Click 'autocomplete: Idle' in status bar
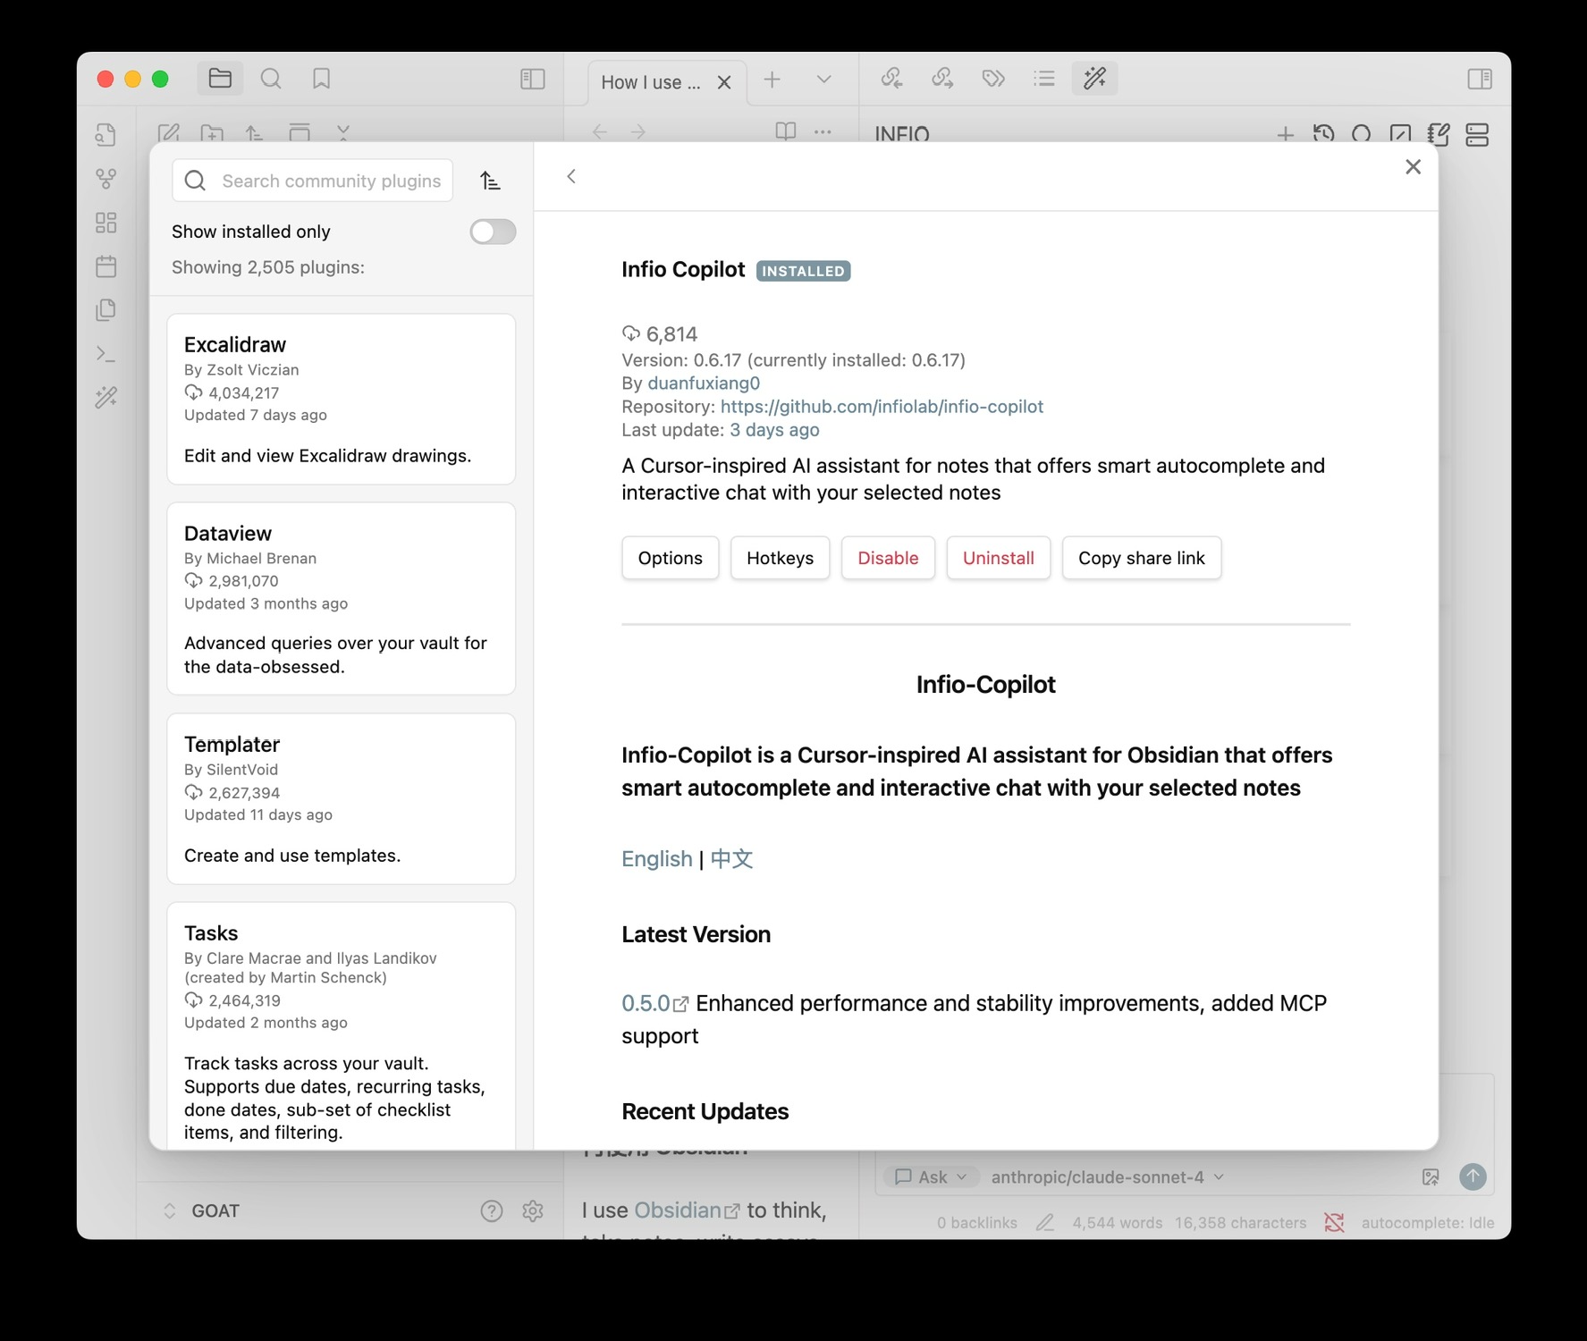The height and width of the screenshot is (1341, 1587). (1427, 1223)
